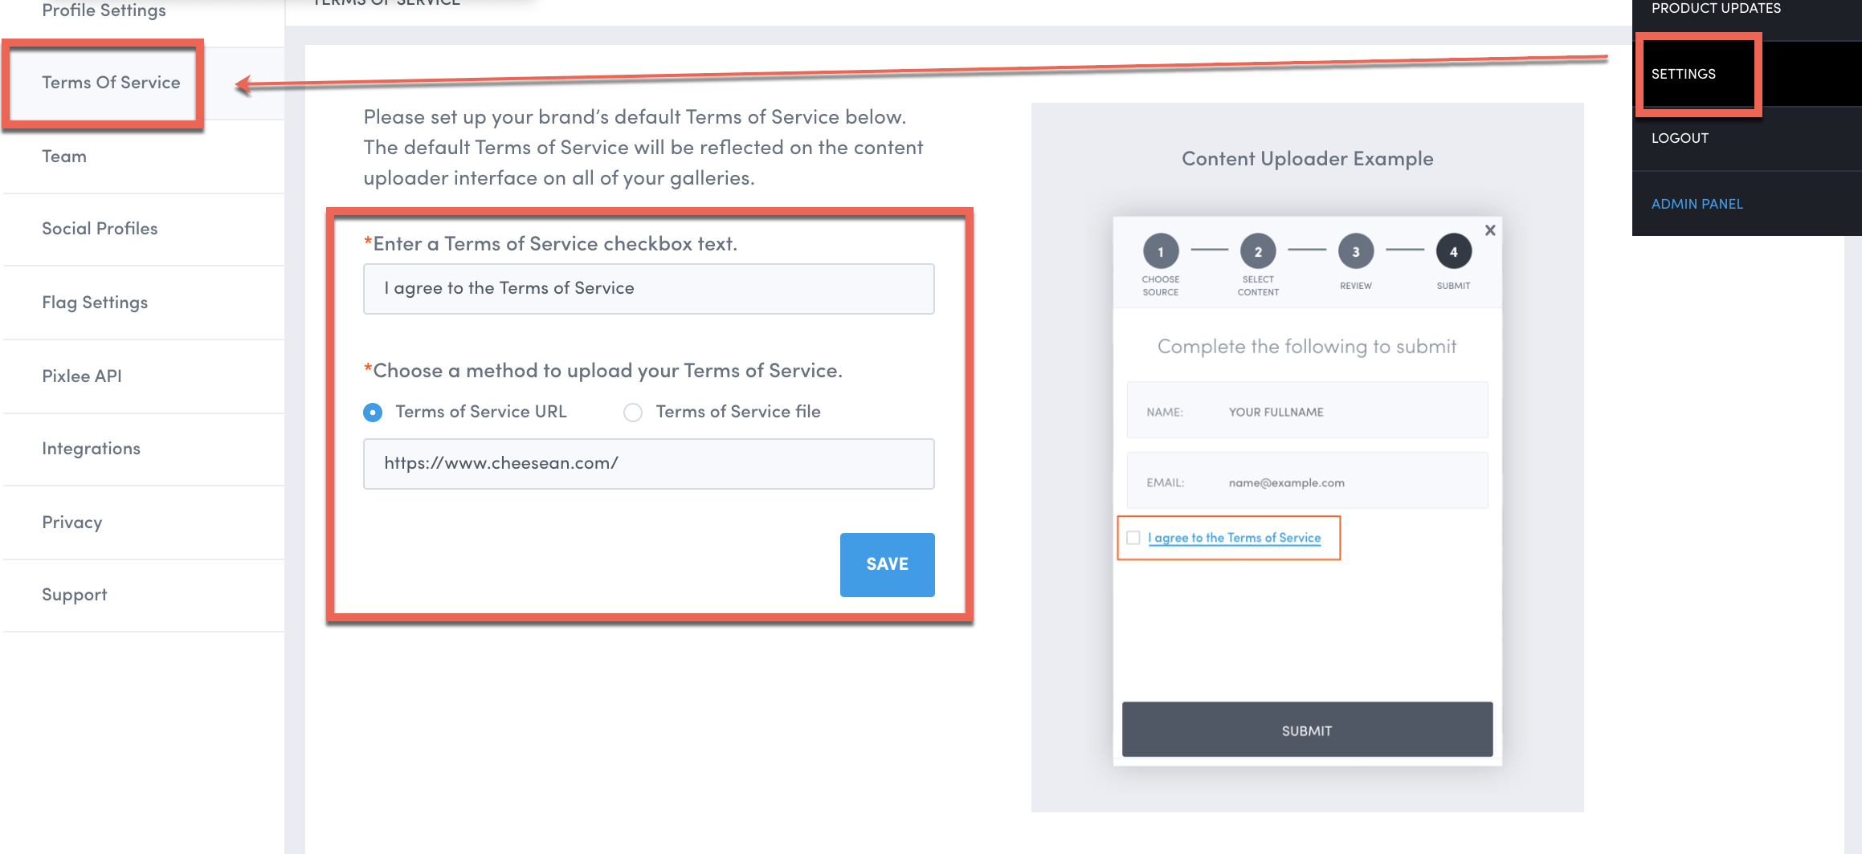This screenshot has width=1862, height=854.
Task: Select step 3 Review circle
Action: (1355, 250)
